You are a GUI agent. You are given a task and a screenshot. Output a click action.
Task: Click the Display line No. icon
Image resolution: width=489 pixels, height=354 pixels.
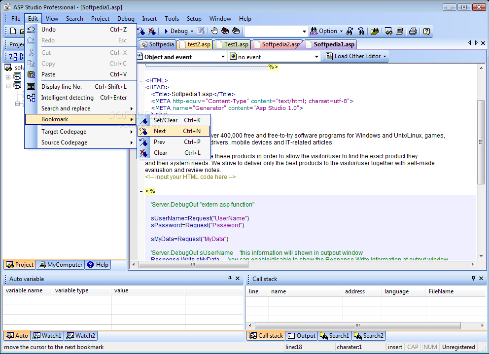[31, 87]
